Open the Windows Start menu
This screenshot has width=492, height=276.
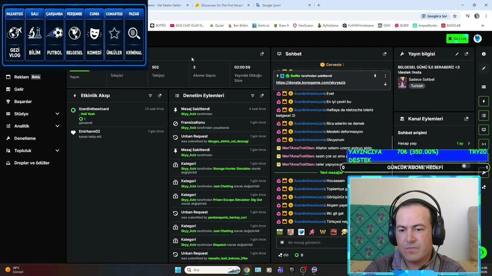click(x=178, y=270)
